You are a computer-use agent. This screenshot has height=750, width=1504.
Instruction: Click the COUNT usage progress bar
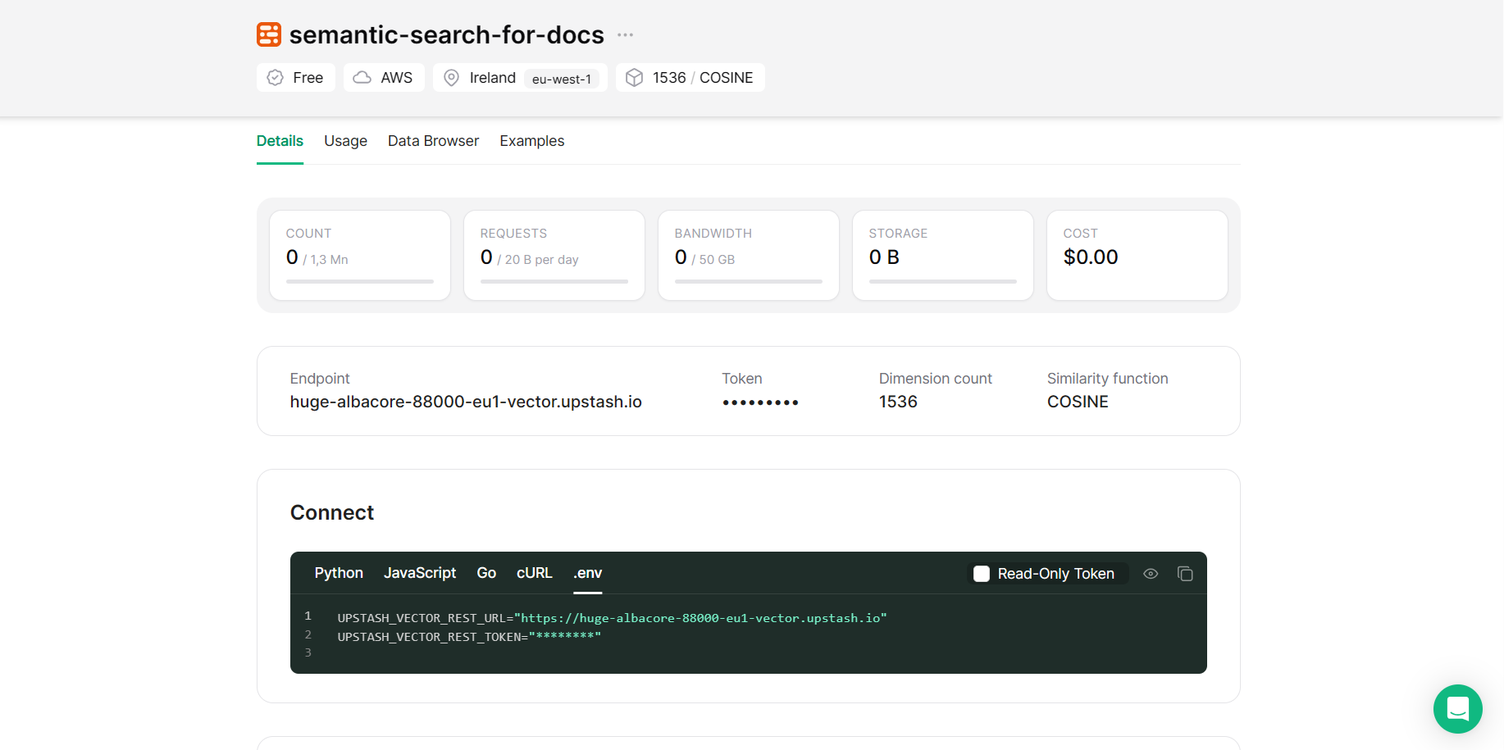(360, 281)
